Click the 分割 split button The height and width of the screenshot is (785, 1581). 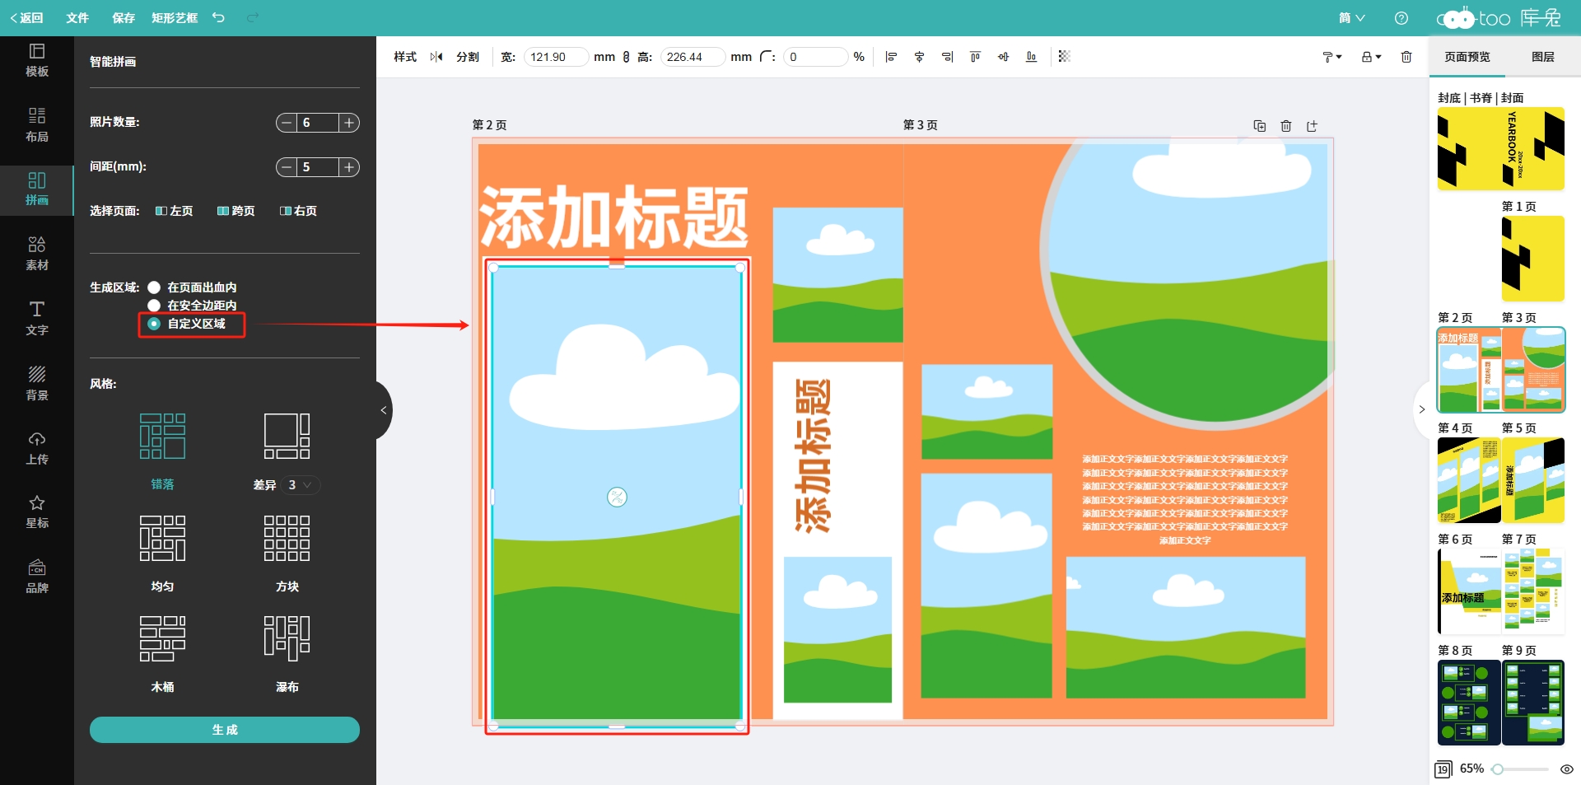coord(468,57)
